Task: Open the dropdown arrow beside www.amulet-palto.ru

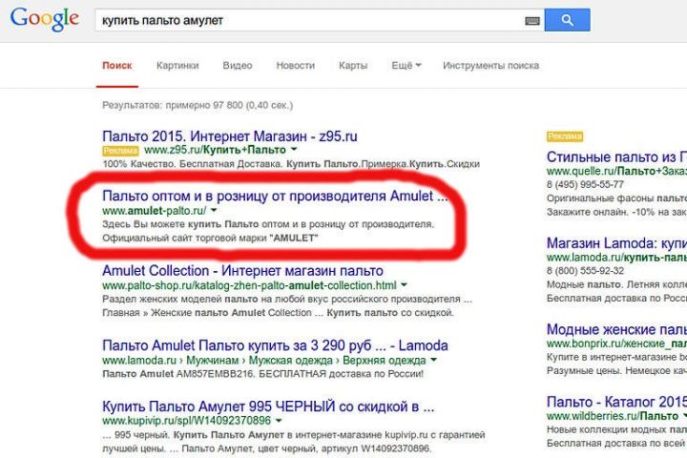Action: [x=215, y=210]
